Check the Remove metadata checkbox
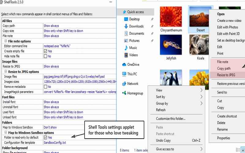 (x=46, y=87)
